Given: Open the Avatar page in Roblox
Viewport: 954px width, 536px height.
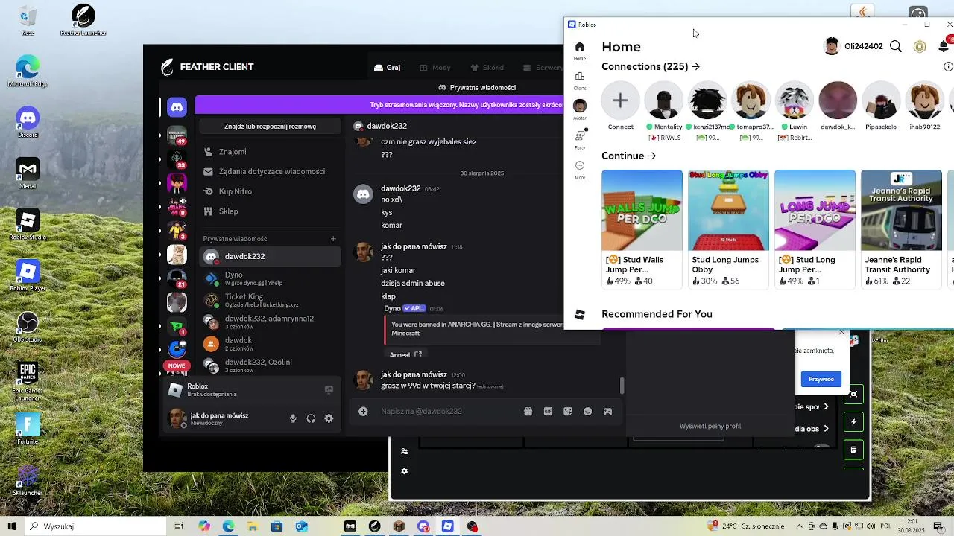Looking at the screenshot, I should 579,109.
